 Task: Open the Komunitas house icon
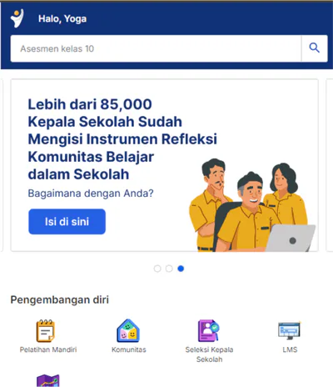[128, 330]
